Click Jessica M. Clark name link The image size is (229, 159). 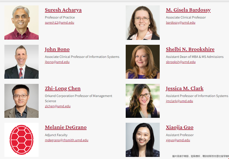[184, 89]
